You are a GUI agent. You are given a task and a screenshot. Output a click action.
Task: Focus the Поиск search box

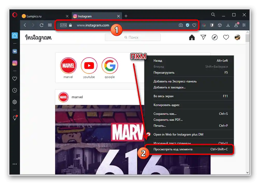(133, 37)
